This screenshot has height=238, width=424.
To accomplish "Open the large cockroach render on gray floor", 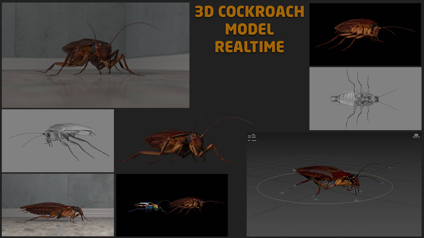I will (x=95, y=55).
